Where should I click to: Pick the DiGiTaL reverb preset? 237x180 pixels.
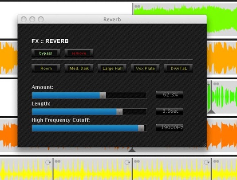178,68
